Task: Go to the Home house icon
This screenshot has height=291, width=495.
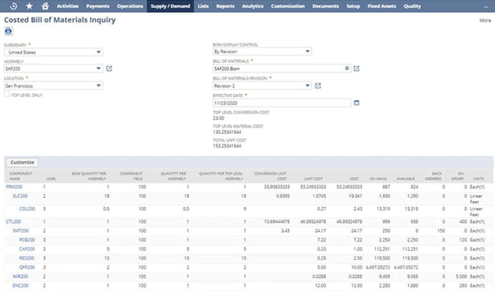Action: (45, 6)
